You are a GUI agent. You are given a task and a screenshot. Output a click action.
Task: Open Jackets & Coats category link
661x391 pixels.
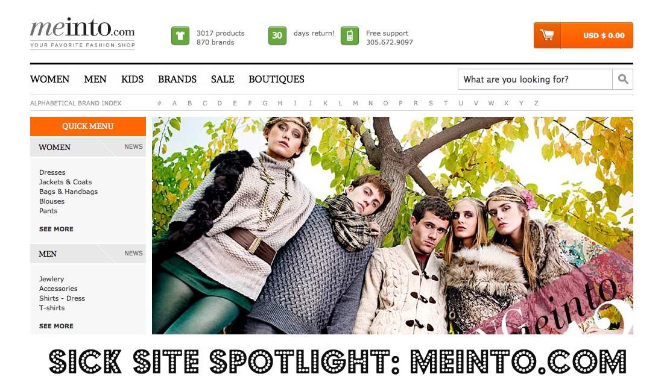coord(65,182)
